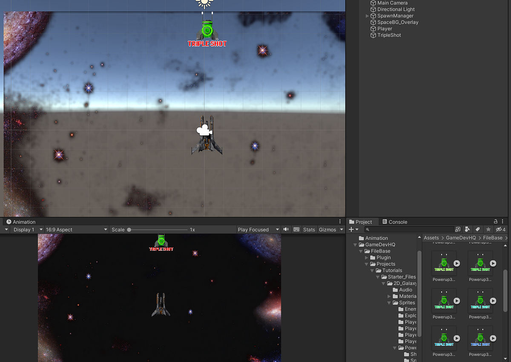Mute audio using the speaker toggle
The width and height of the screenshot is (511, 362).
click(x=286, y=229)
